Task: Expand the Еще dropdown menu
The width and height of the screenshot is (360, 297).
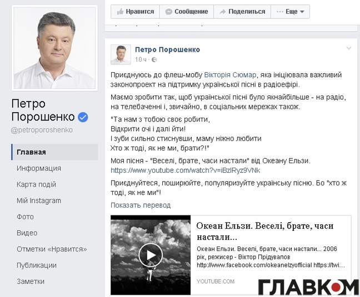Action: coord(291,12)
